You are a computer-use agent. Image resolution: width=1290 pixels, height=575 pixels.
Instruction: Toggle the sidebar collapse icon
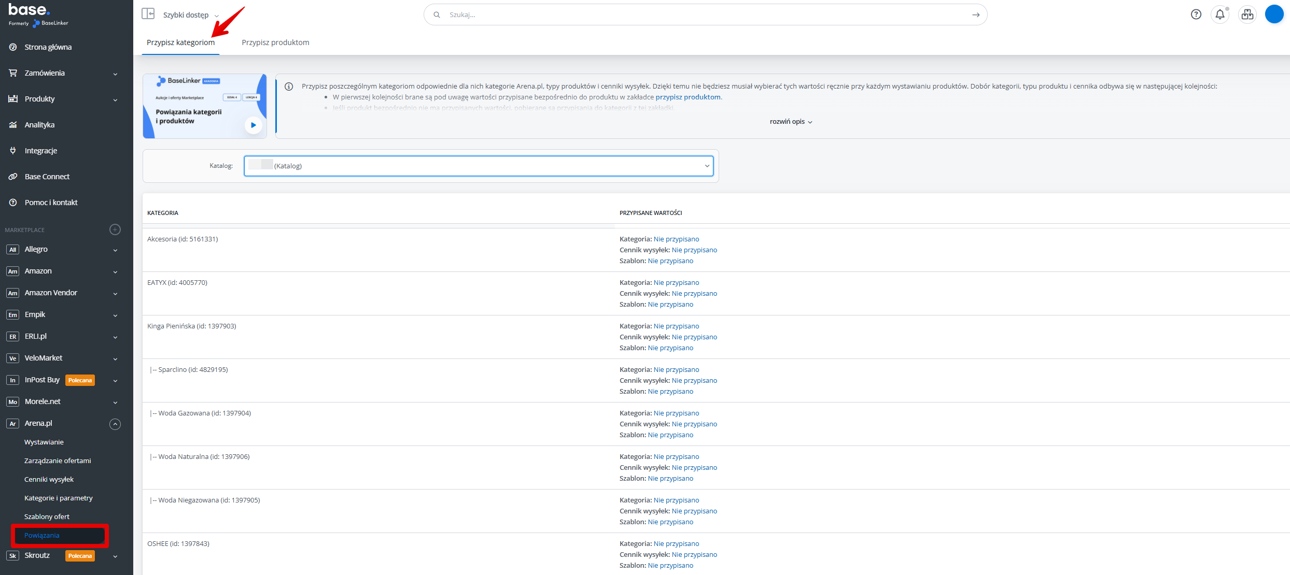click(x=148, y=14)
